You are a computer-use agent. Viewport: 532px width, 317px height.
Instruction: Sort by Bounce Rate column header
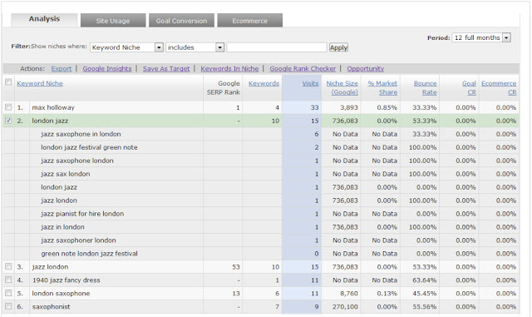click(x=425, y=88)
